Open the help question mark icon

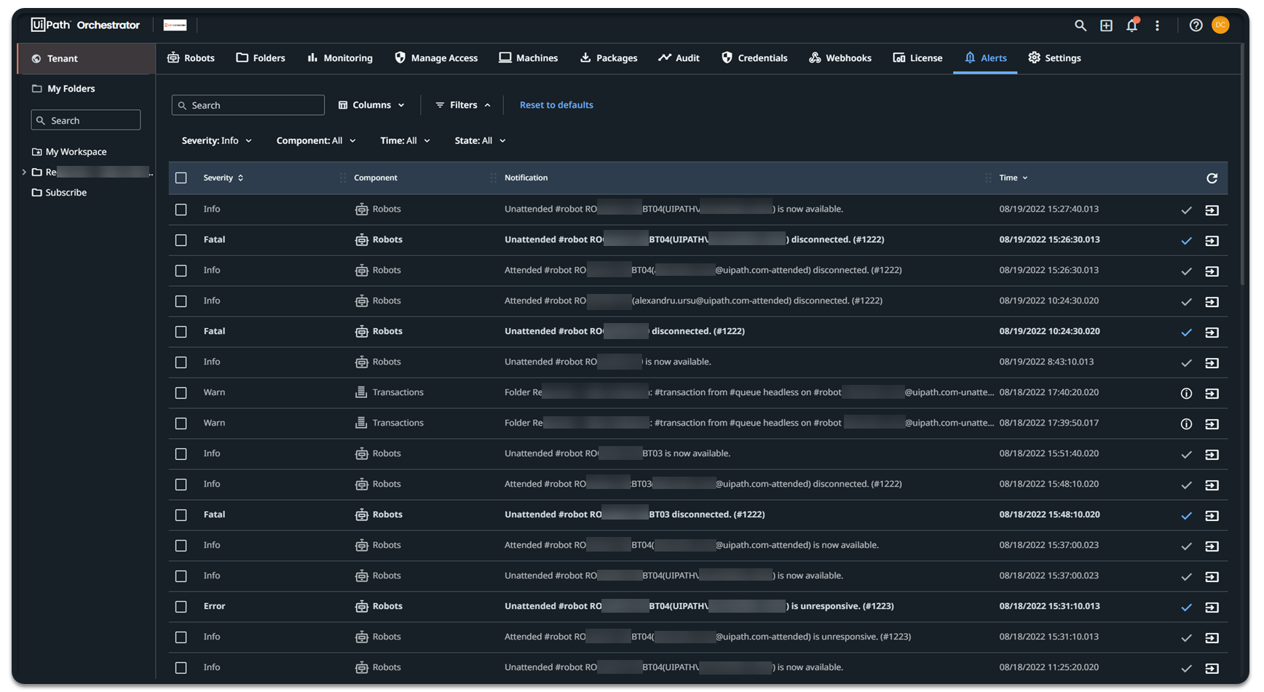(x=1196, y=25)
